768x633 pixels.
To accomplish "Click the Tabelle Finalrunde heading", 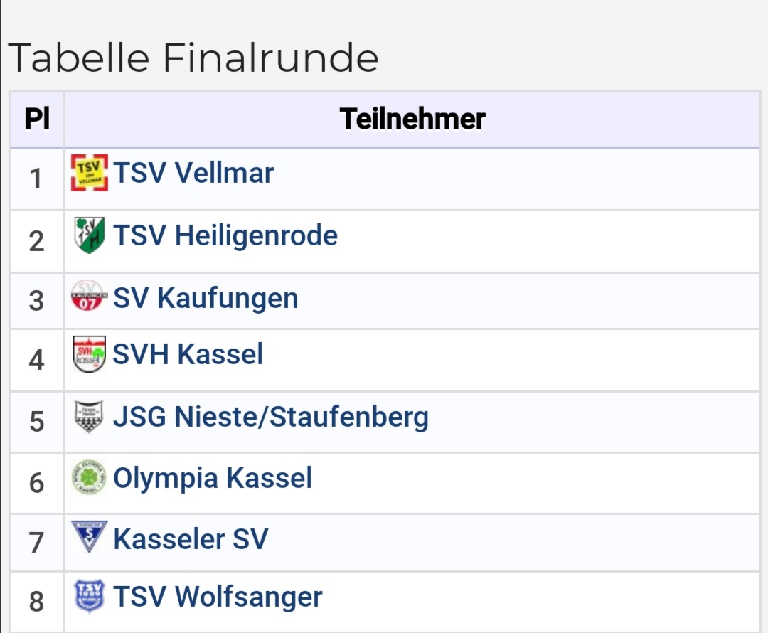I will (x=193, y=58).
